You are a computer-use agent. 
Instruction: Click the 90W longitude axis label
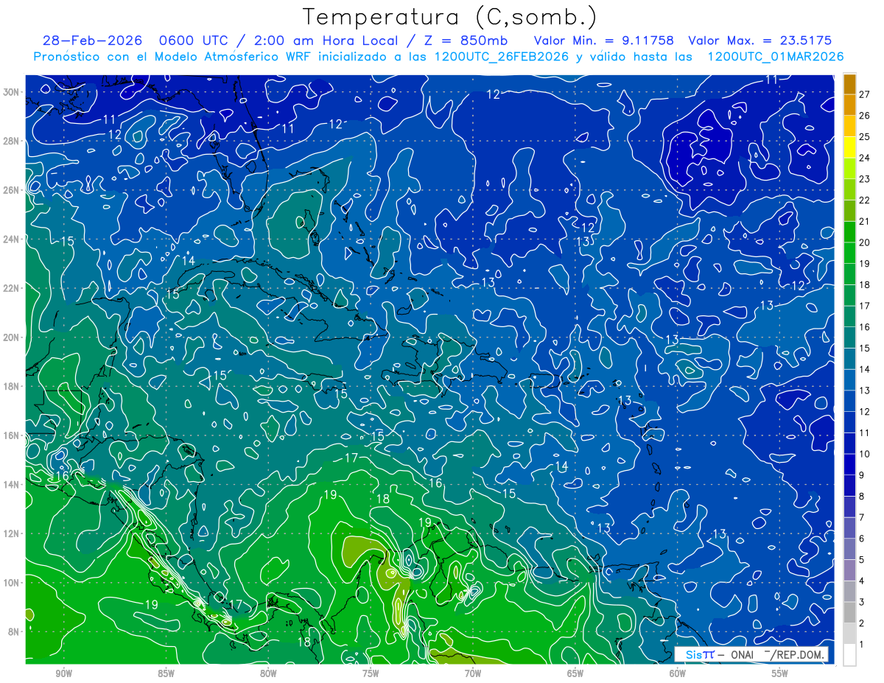point(63,673)
